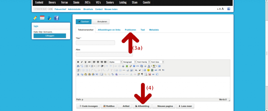This screenshot has height=111, width=268.
Task: Expand the Styles dropdown
Action: point(115,62)
